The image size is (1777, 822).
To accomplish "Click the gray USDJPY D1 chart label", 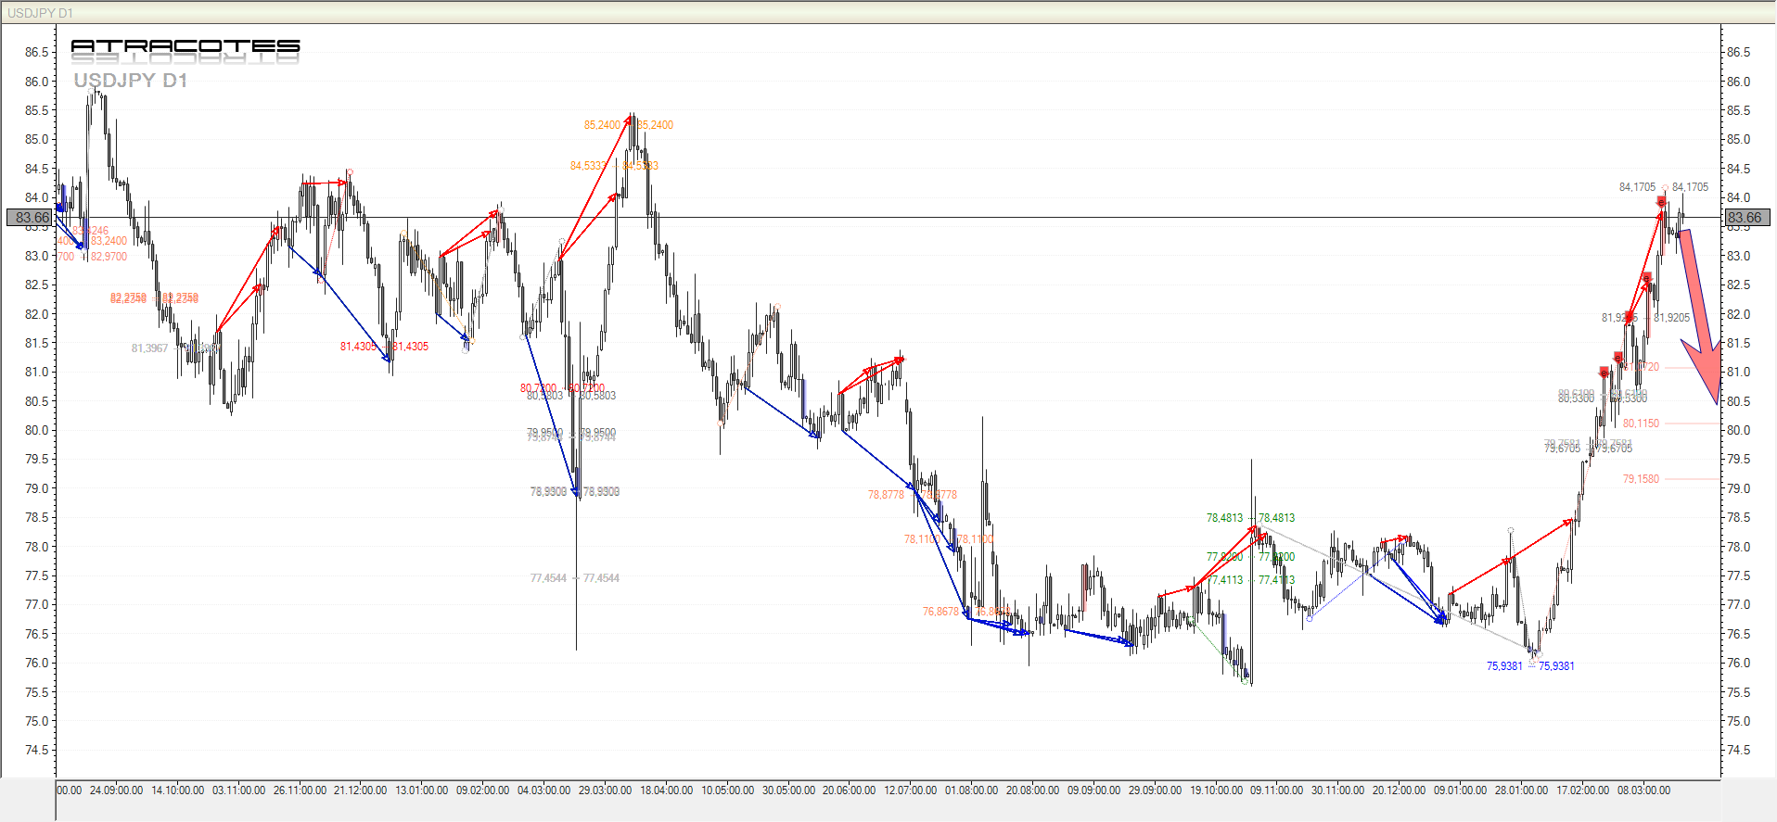I will point(131,81).
